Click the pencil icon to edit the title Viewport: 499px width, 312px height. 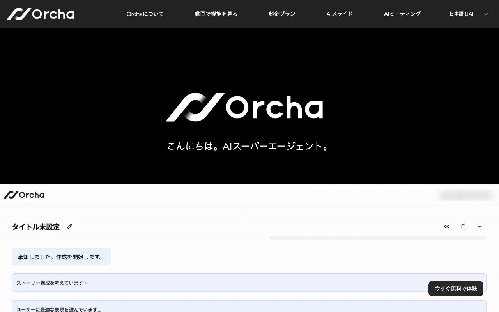point(69,227)
